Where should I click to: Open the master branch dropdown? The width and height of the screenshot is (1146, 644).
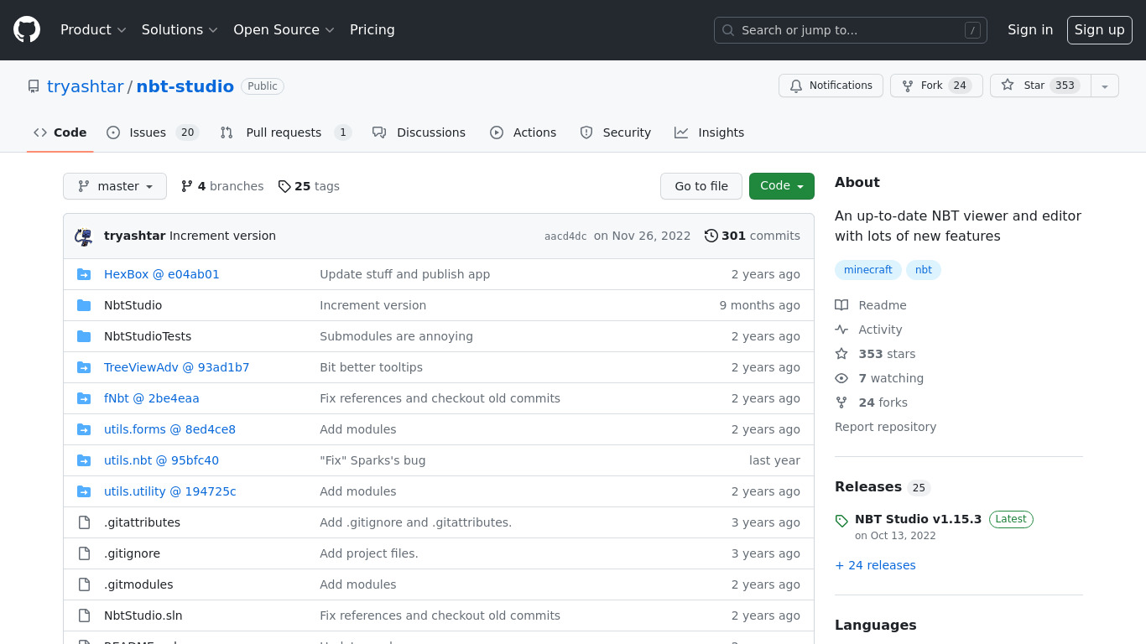[x=115, y=186]
